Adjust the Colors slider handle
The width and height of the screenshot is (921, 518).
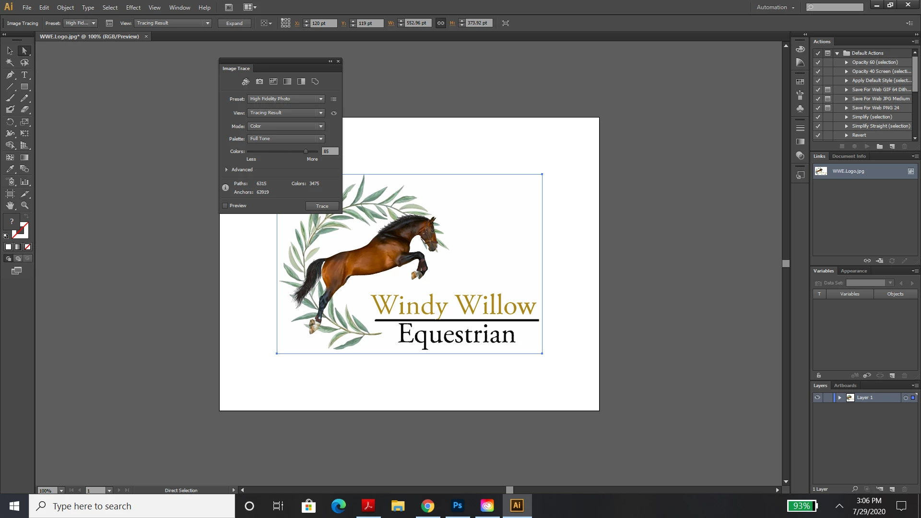pyautogui.click(x=306, y=152)
